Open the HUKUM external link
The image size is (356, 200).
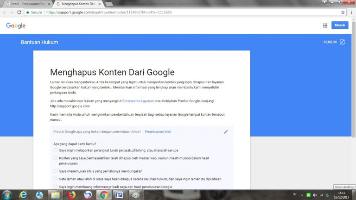pyautogui.click(x=334, y=42)
